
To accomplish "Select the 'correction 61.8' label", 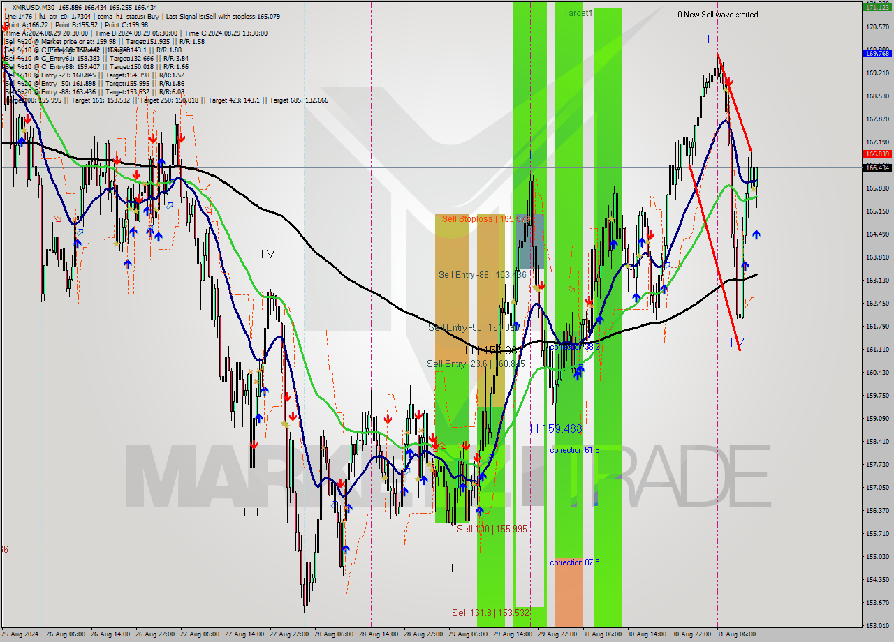I will pos(574,450).
